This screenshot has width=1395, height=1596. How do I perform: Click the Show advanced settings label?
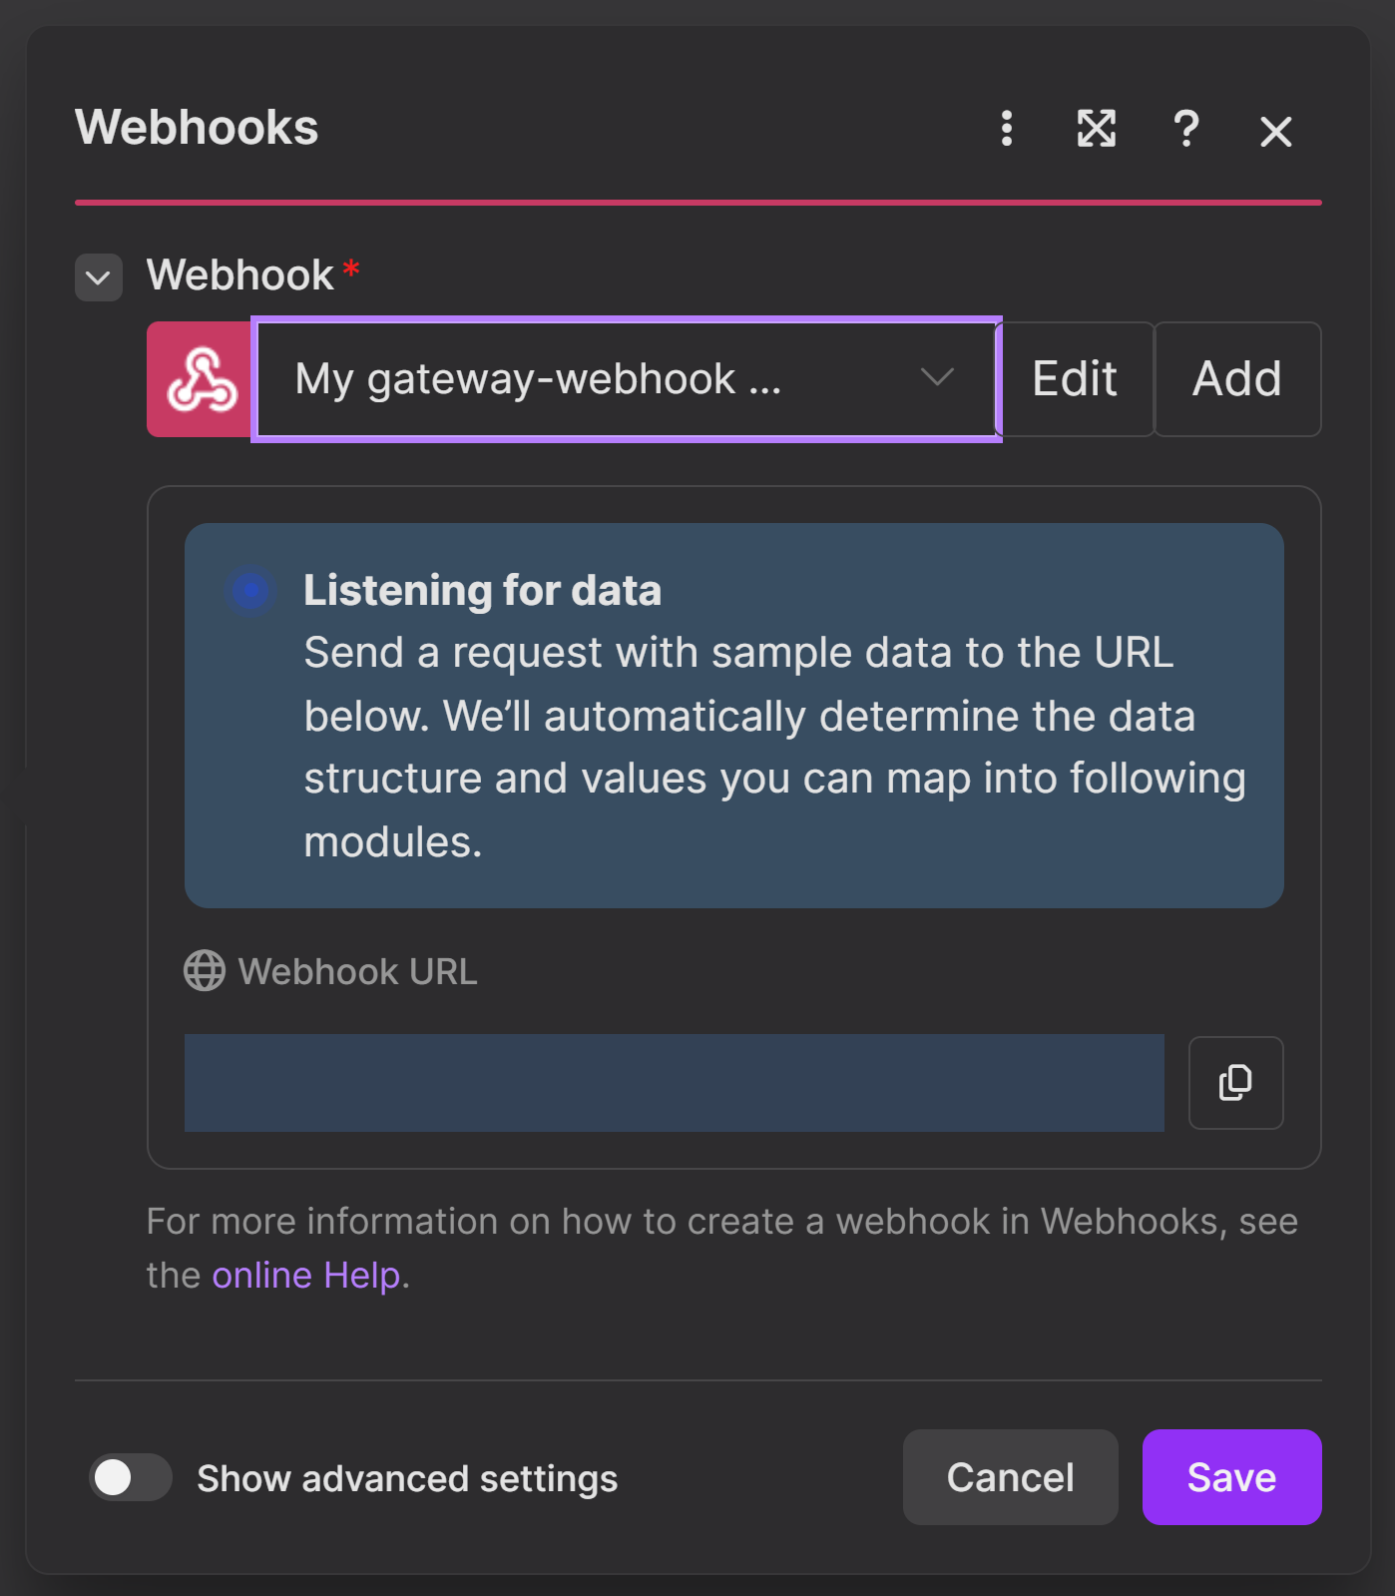point(407,1478)
